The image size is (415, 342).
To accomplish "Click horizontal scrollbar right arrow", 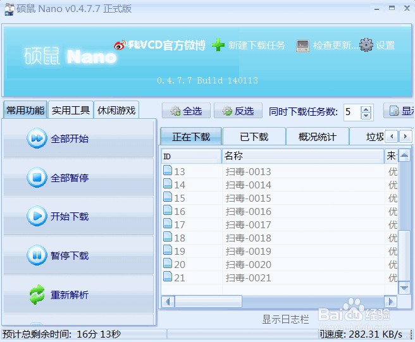I will click(391, 302).
